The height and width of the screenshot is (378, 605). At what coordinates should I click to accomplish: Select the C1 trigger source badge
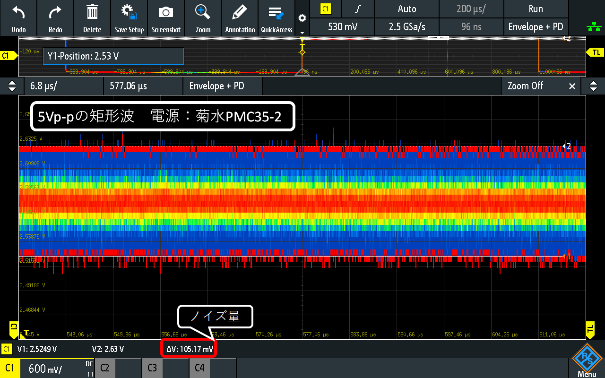pos(325,9)
